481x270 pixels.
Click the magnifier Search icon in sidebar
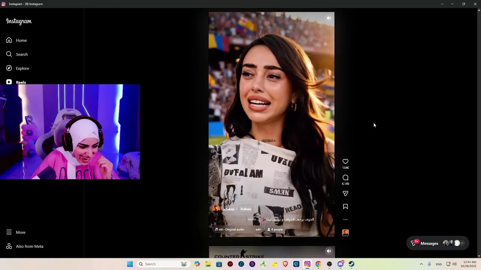9,54
